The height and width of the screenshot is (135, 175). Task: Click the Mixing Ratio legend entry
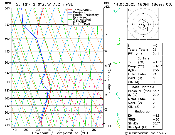tap(80, 24)
